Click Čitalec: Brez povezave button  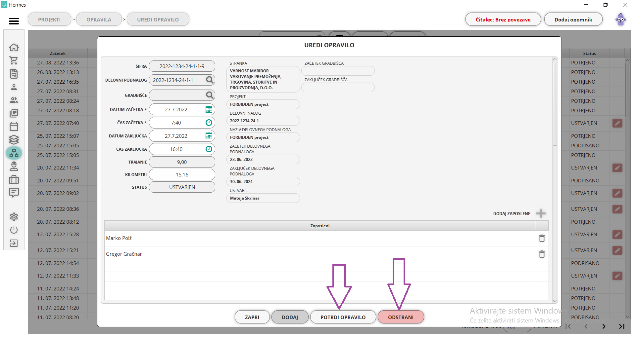503,19
